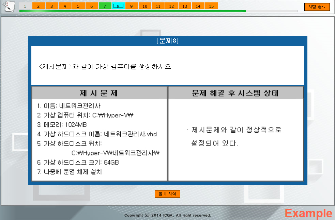Screen dimensions: 335x220
Task: Go to question 3 tab
Action: click(x=52, y=6)
